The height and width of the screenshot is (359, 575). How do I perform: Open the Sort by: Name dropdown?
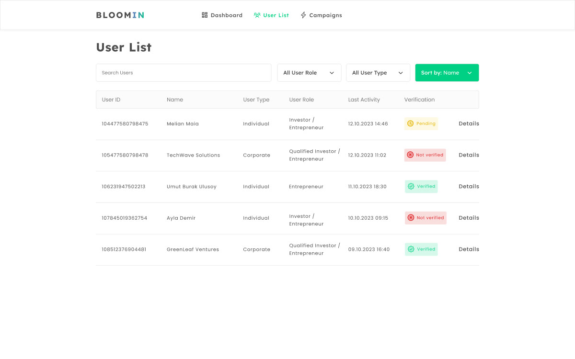pos(447,73)
